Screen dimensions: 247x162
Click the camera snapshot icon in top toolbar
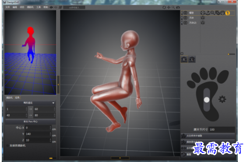178,7
